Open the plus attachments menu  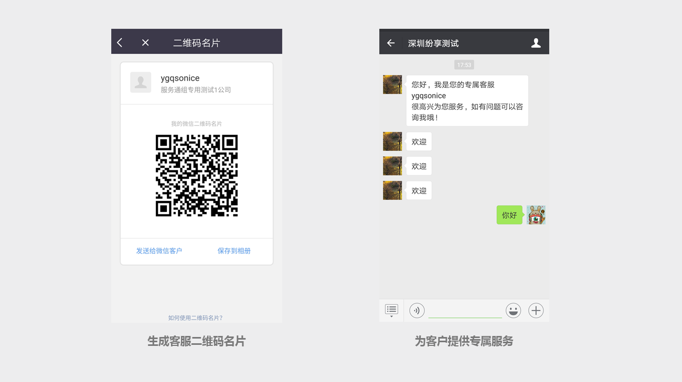coord(536,310)
